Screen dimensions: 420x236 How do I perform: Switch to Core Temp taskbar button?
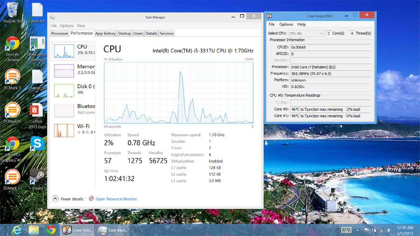tap(77, 230)
